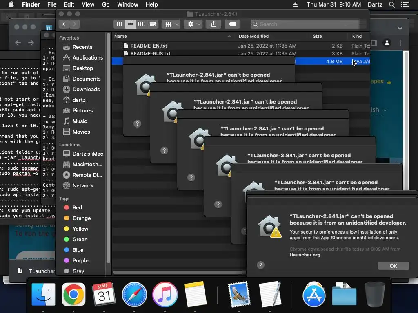The height and width of the screenshot is (313, 418).
Task: Click the Finder share button
Action: coord(213,24)
